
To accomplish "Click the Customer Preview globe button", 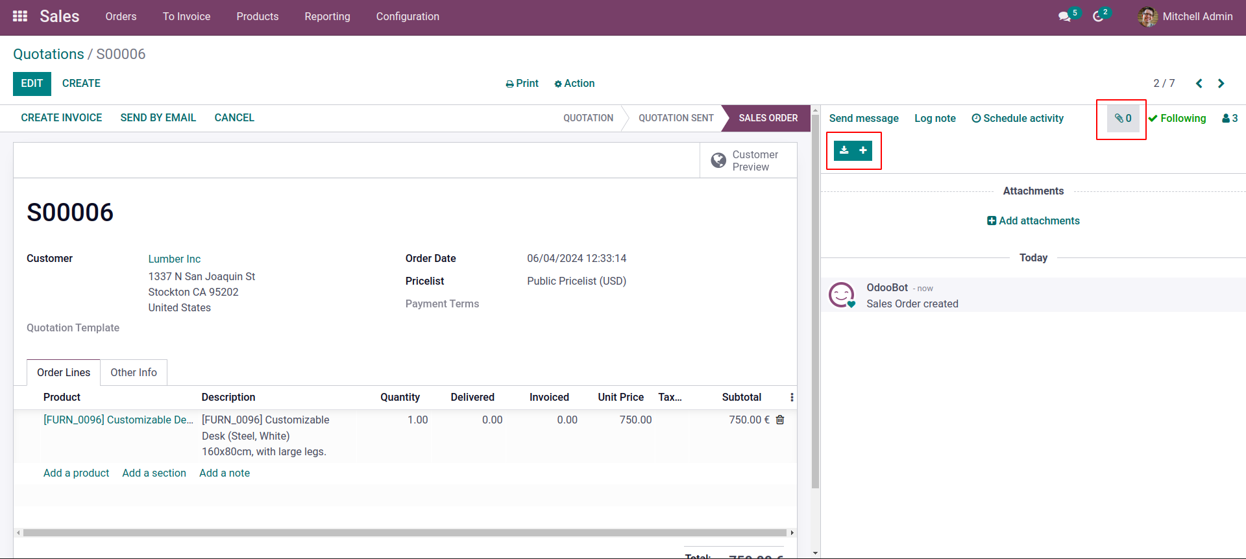I will pos(748,161).
